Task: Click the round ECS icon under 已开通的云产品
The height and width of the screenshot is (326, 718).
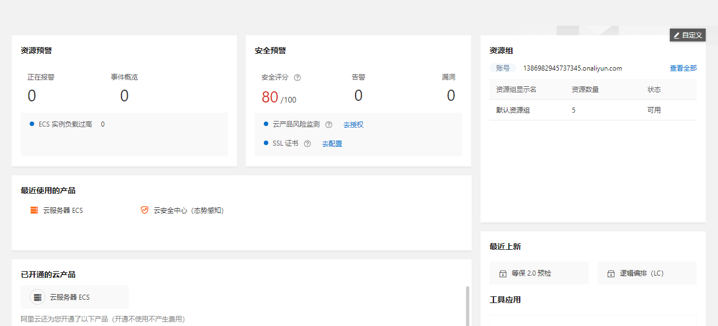Action: click(x=38, y=297)
